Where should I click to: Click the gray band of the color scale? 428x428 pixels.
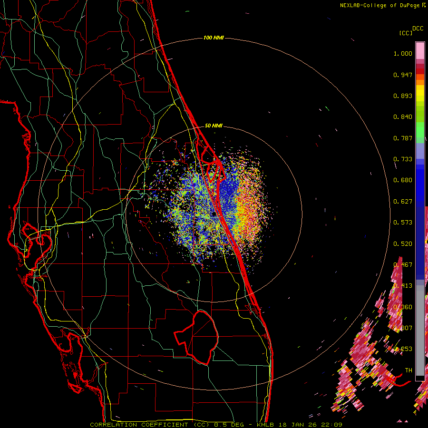420,331
